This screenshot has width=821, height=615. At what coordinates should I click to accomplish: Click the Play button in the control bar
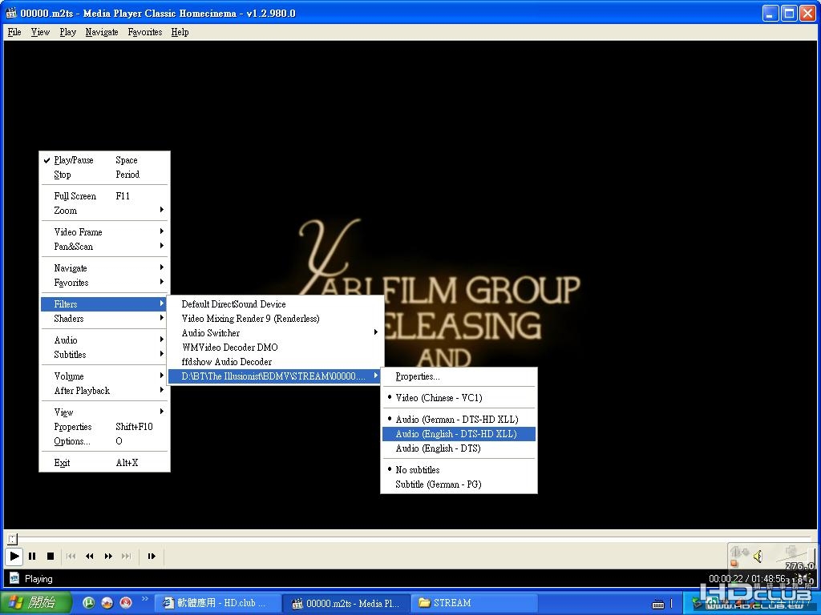pos(14,556)
